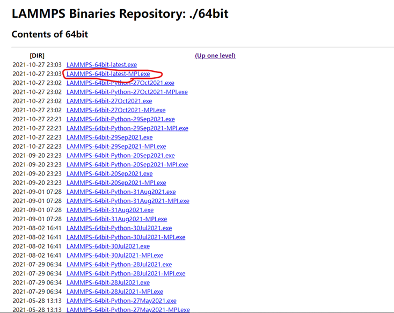This screenshot has width=394, height=313.
Task: Download LAMMPS-64bit-28Jul2021.exe
Action: click(x=108, y=282)
